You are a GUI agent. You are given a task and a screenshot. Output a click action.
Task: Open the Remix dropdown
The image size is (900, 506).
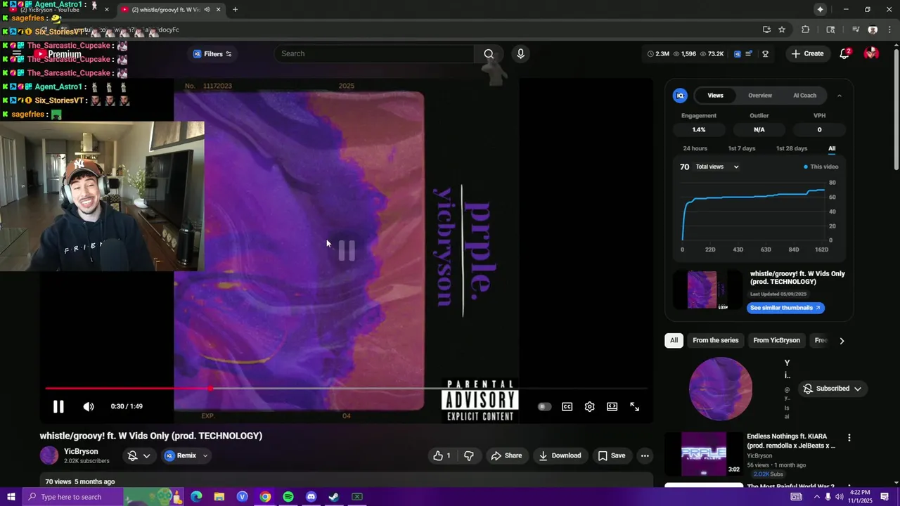[x=186, y=455]
